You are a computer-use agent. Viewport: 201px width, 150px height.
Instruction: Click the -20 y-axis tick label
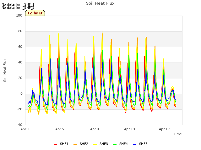[x=19, y=109]
